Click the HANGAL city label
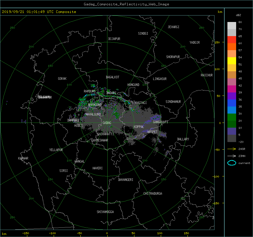Screen dimensions: 253x237 point(79,161)
